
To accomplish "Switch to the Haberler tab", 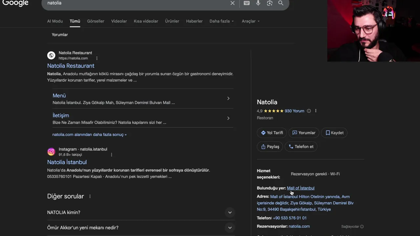I will point(194,21).
